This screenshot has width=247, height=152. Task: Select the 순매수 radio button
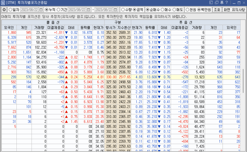point(147,10)
